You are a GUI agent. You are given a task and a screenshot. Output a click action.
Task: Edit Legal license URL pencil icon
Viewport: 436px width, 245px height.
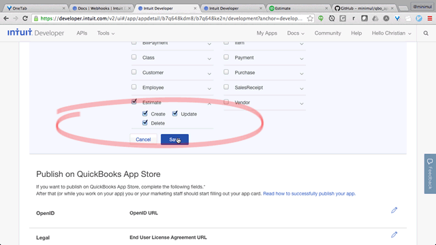coord(394,235)
